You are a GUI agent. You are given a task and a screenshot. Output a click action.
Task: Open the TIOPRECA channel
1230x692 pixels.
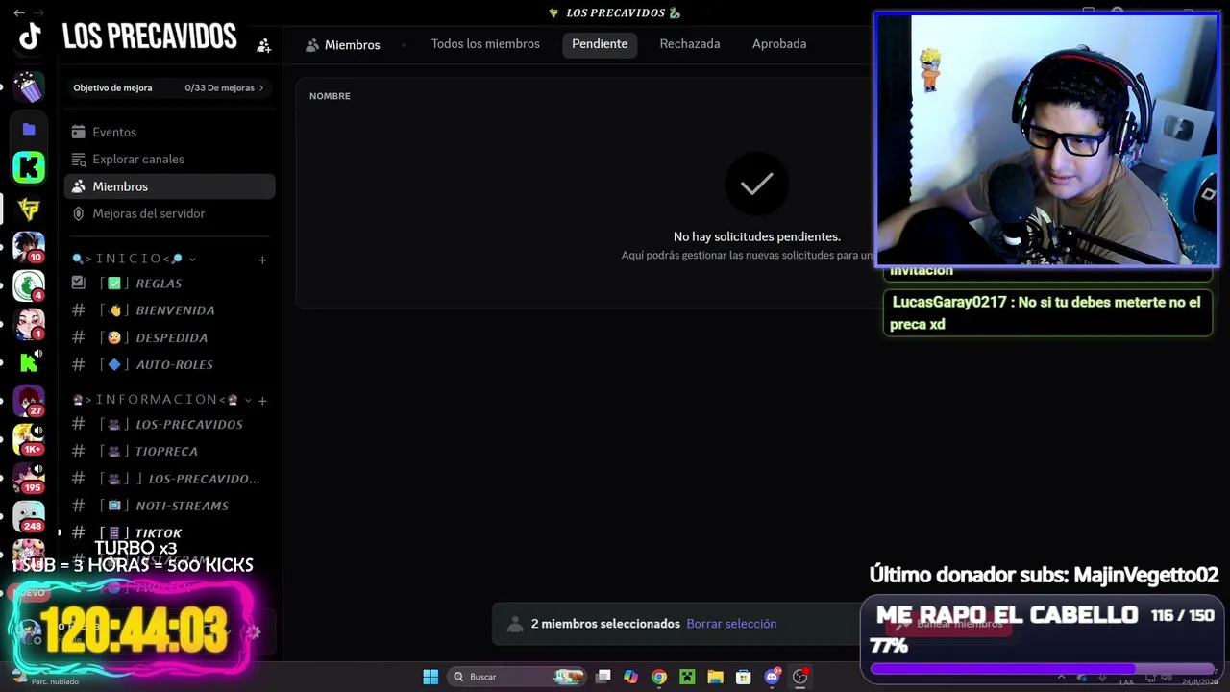(169, 451)
